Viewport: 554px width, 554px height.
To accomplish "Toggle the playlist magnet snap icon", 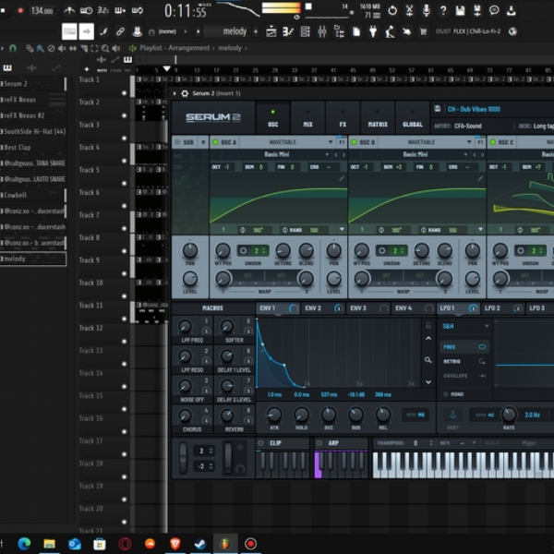I will click(x=13, y=48).
